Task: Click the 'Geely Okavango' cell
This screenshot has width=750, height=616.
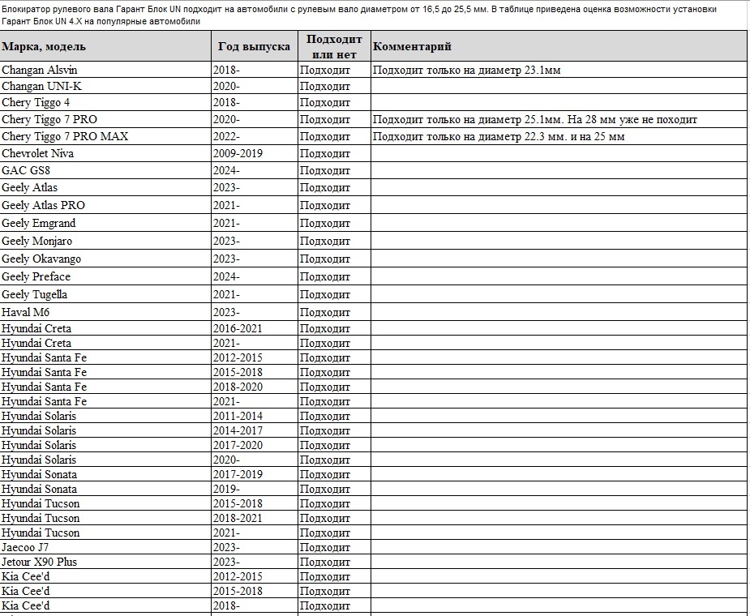Action: [105, 259]
